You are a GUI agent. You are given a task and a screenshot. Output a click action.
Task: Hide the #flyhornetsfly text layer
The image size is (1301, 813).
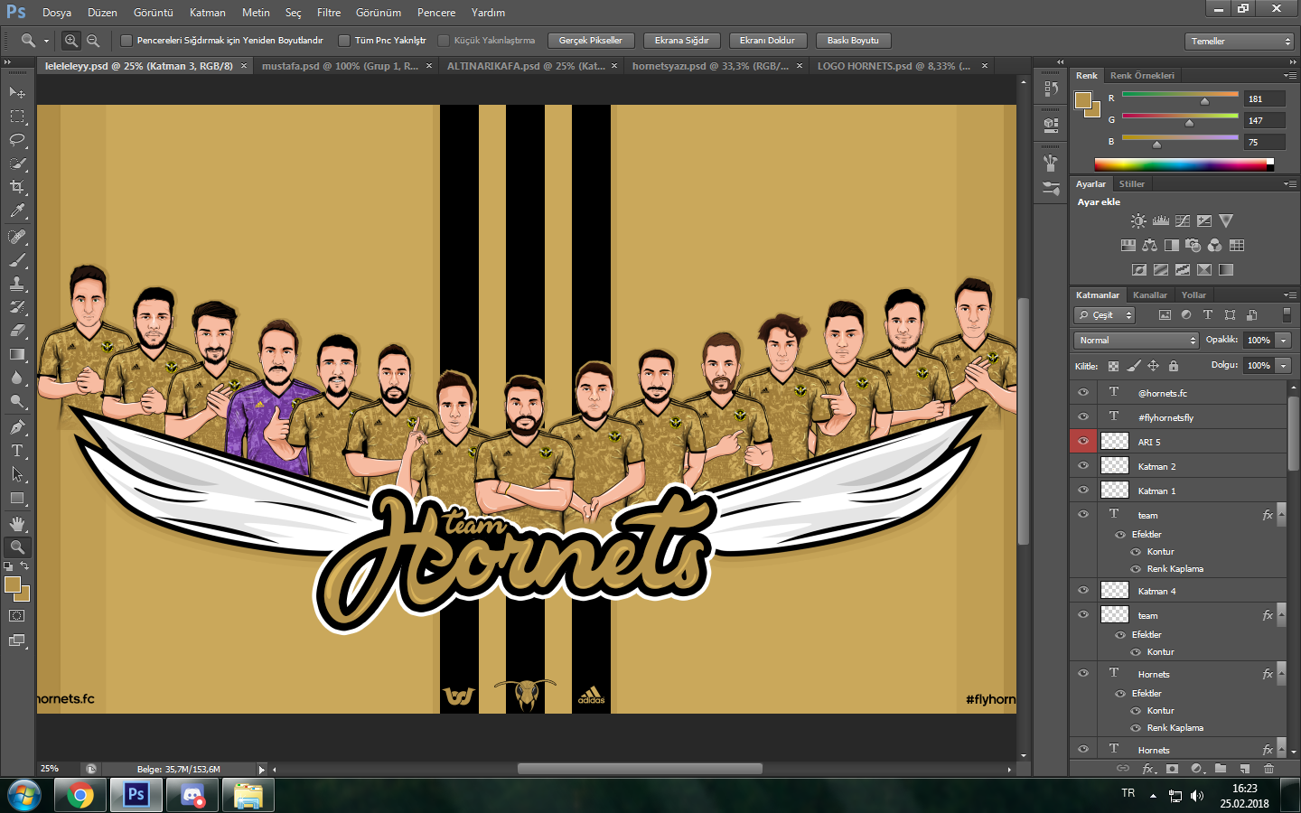(x=1083, y=417)
